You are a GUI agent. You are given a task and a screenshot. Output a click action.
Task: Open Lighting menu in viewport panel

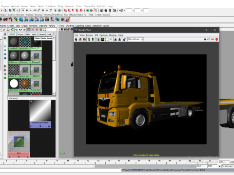(x=79, y=26)
